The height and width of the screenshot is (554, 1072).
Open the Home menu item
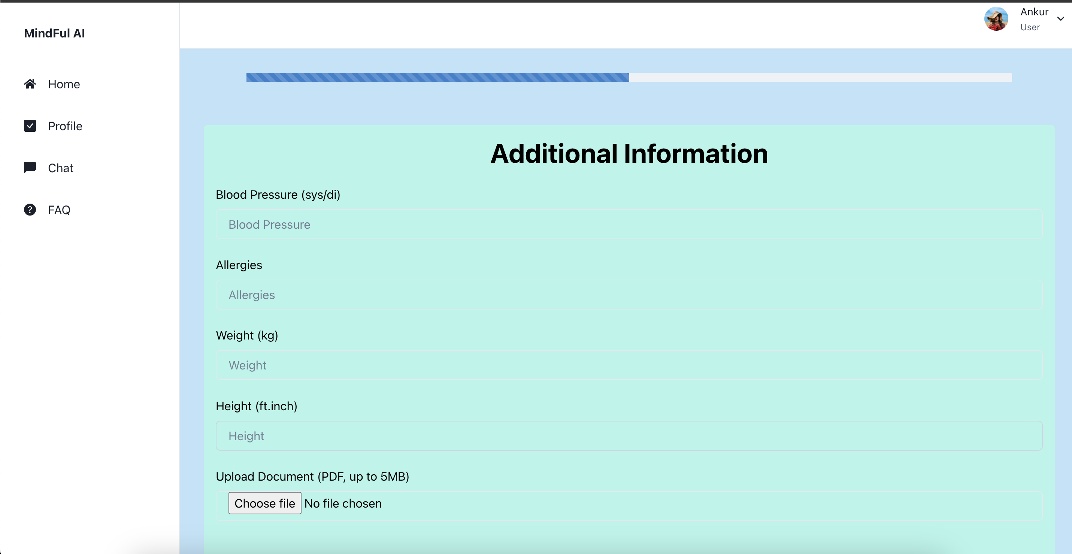[64, 84]
